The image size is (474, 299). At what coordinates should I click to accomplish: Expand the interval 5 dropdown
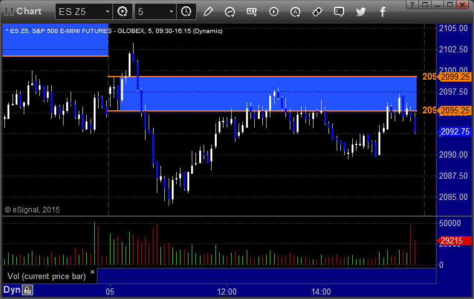pos(171,12)
